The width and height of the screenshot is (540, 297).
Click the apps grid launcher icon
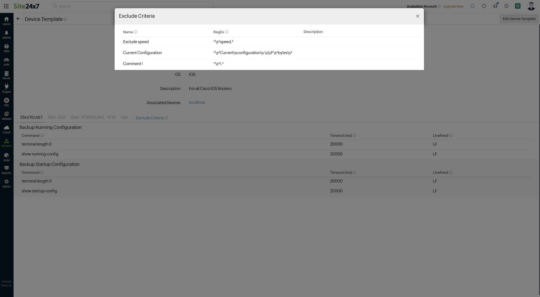coord(6,6)
